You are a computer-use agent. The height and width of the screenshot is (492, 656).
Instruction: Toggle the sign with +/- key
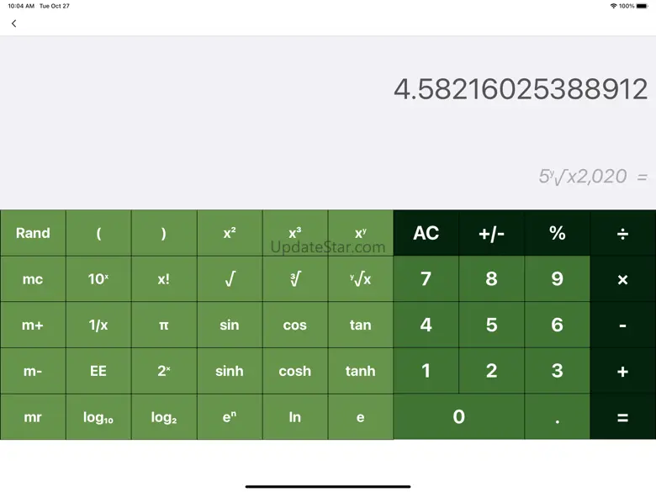point(491,233)
